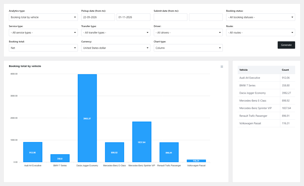Open the Driver dropdown
The width and height of the screenshot is (304, 186).
click(x=188, y=33)
